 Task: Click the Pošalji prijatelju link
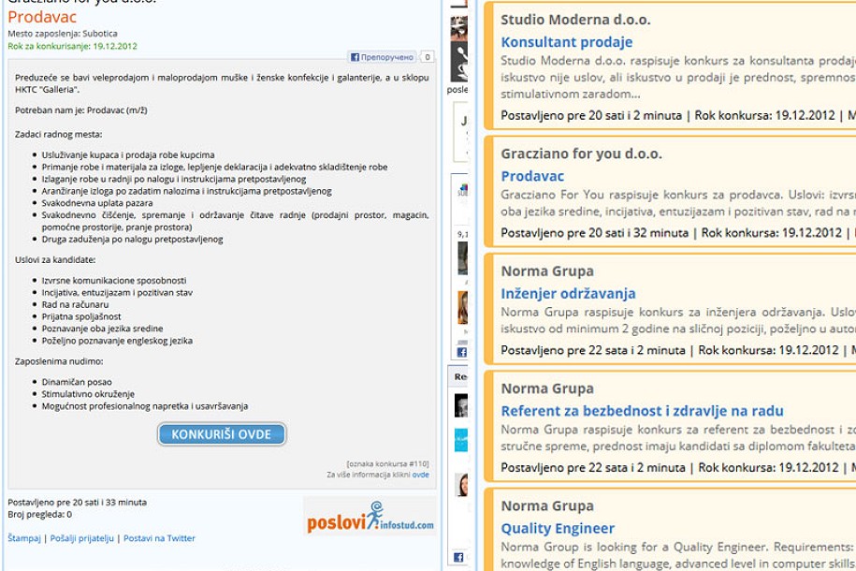click(x=82, y=538)
